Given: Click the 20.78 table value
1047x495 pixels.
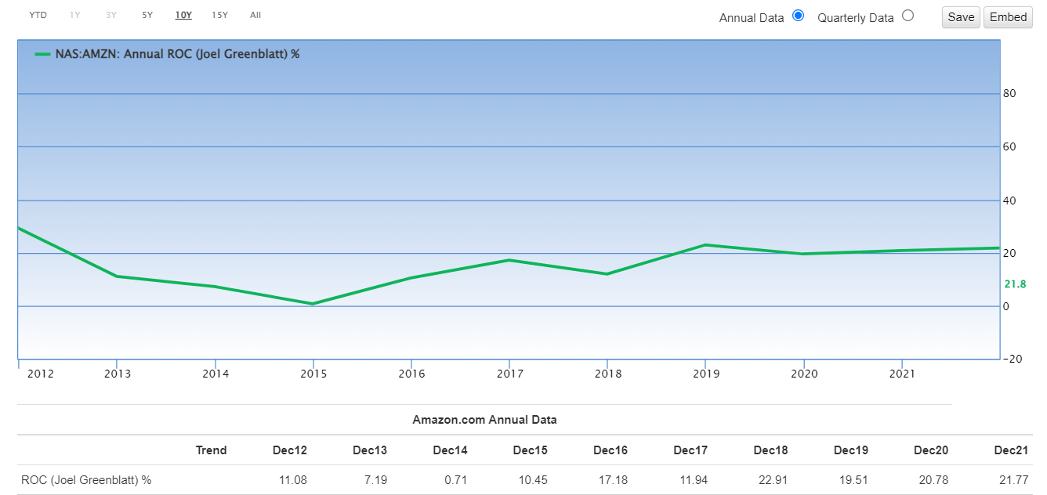Looking at the screenshot, I should [935, 480].
